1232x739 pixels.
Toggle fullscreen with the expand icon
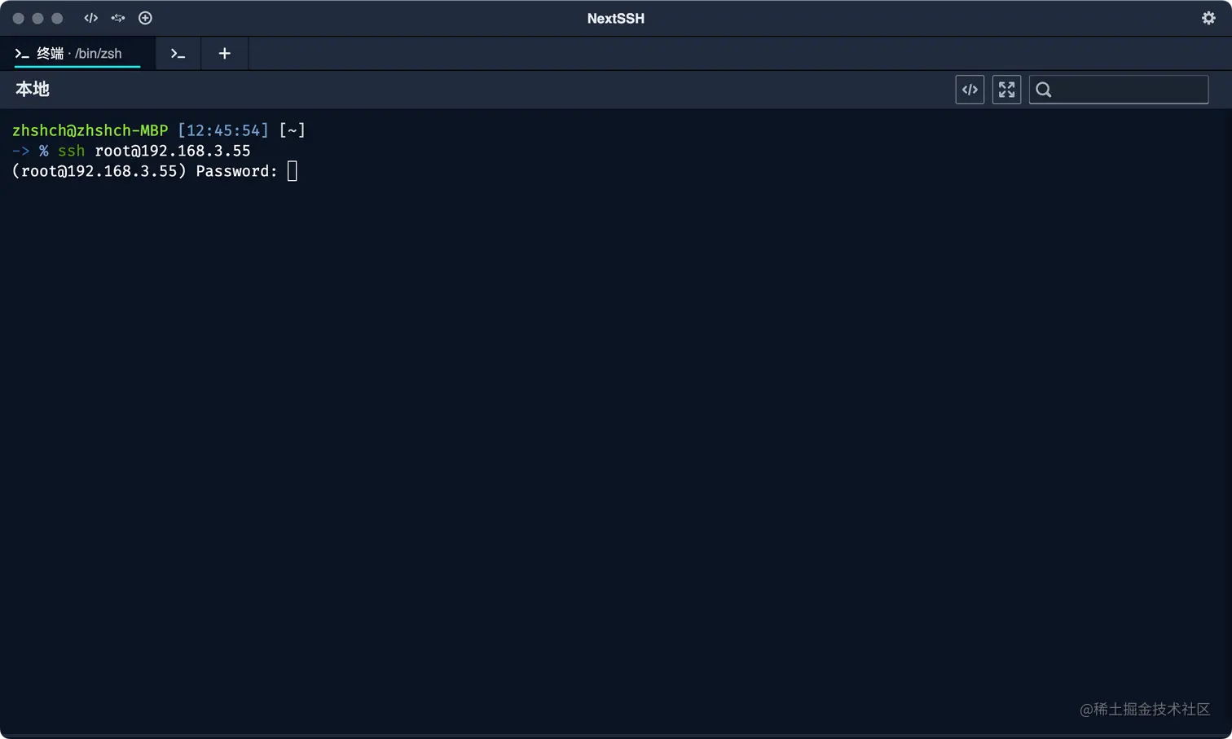(1006, 90)
